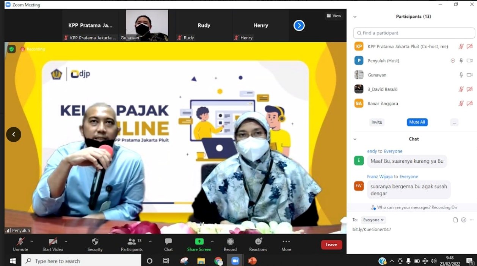Start Video with the camera toggle

[53, 242]
